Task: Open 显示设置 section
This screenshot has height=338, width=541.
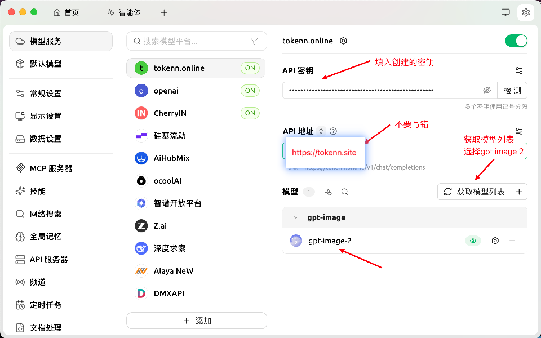Action: click(61, 116)
